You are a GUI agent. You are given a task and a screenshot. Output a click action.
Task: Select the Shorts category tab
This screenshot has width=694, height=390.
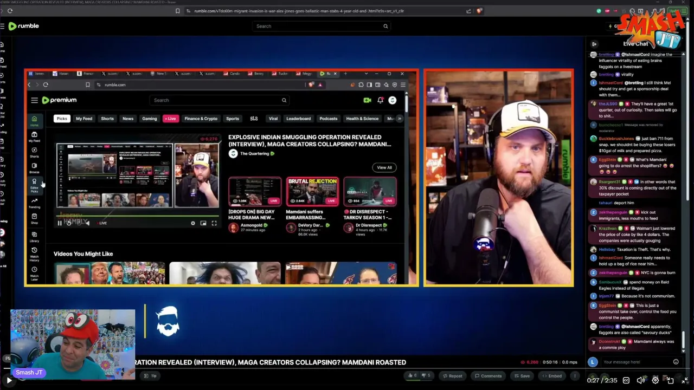point(107,119)
